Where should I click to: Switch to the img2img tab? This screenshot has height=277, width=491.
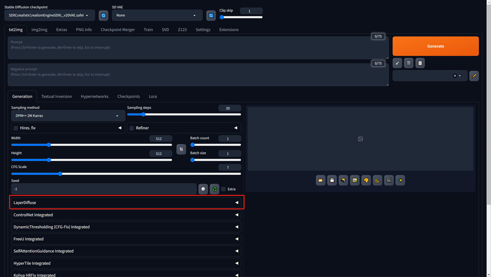click(39, 30)
